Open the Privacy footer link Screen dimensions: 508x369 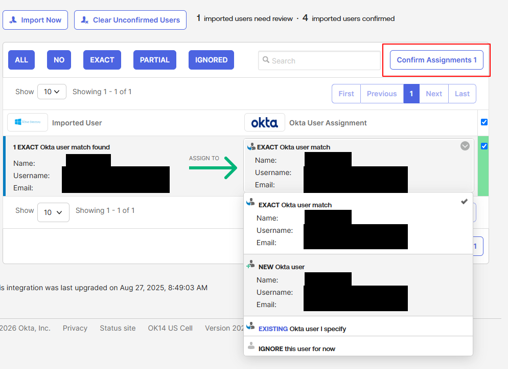pos(75,328)
